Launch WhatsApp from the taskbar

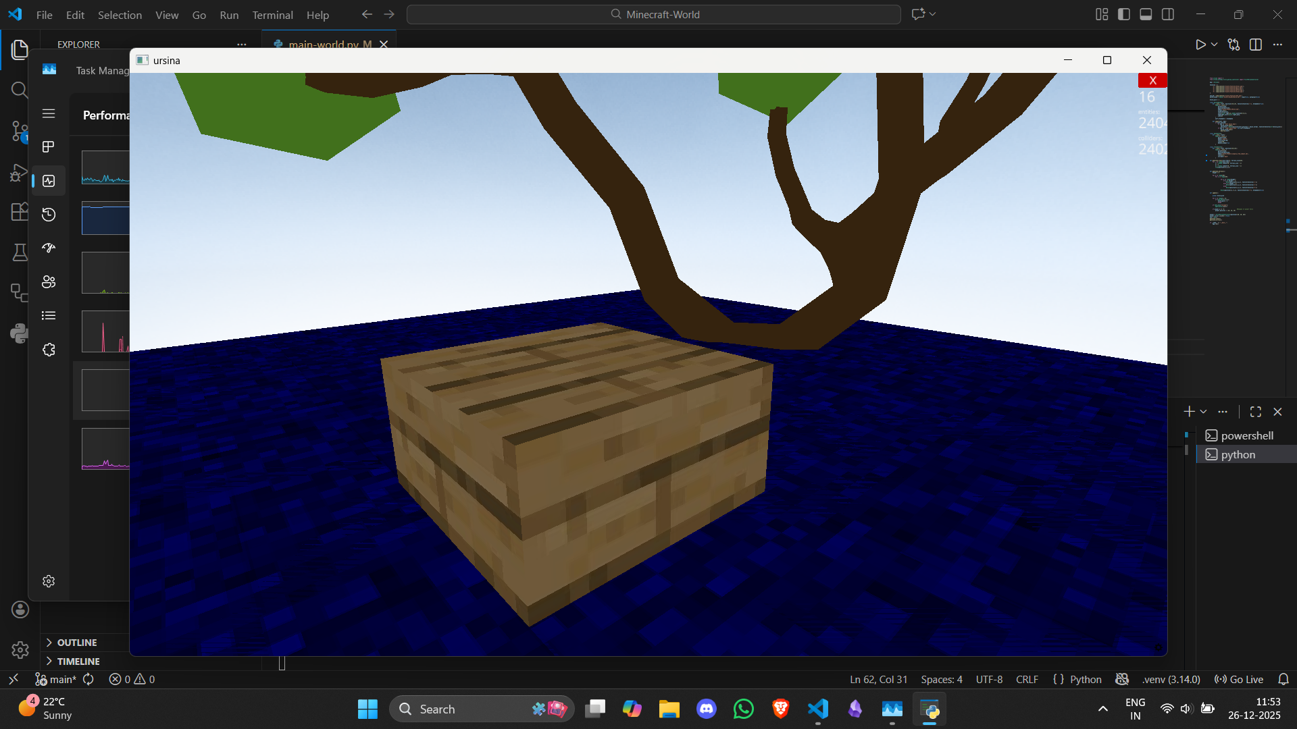pyautogui.click(x=743, y=709)
